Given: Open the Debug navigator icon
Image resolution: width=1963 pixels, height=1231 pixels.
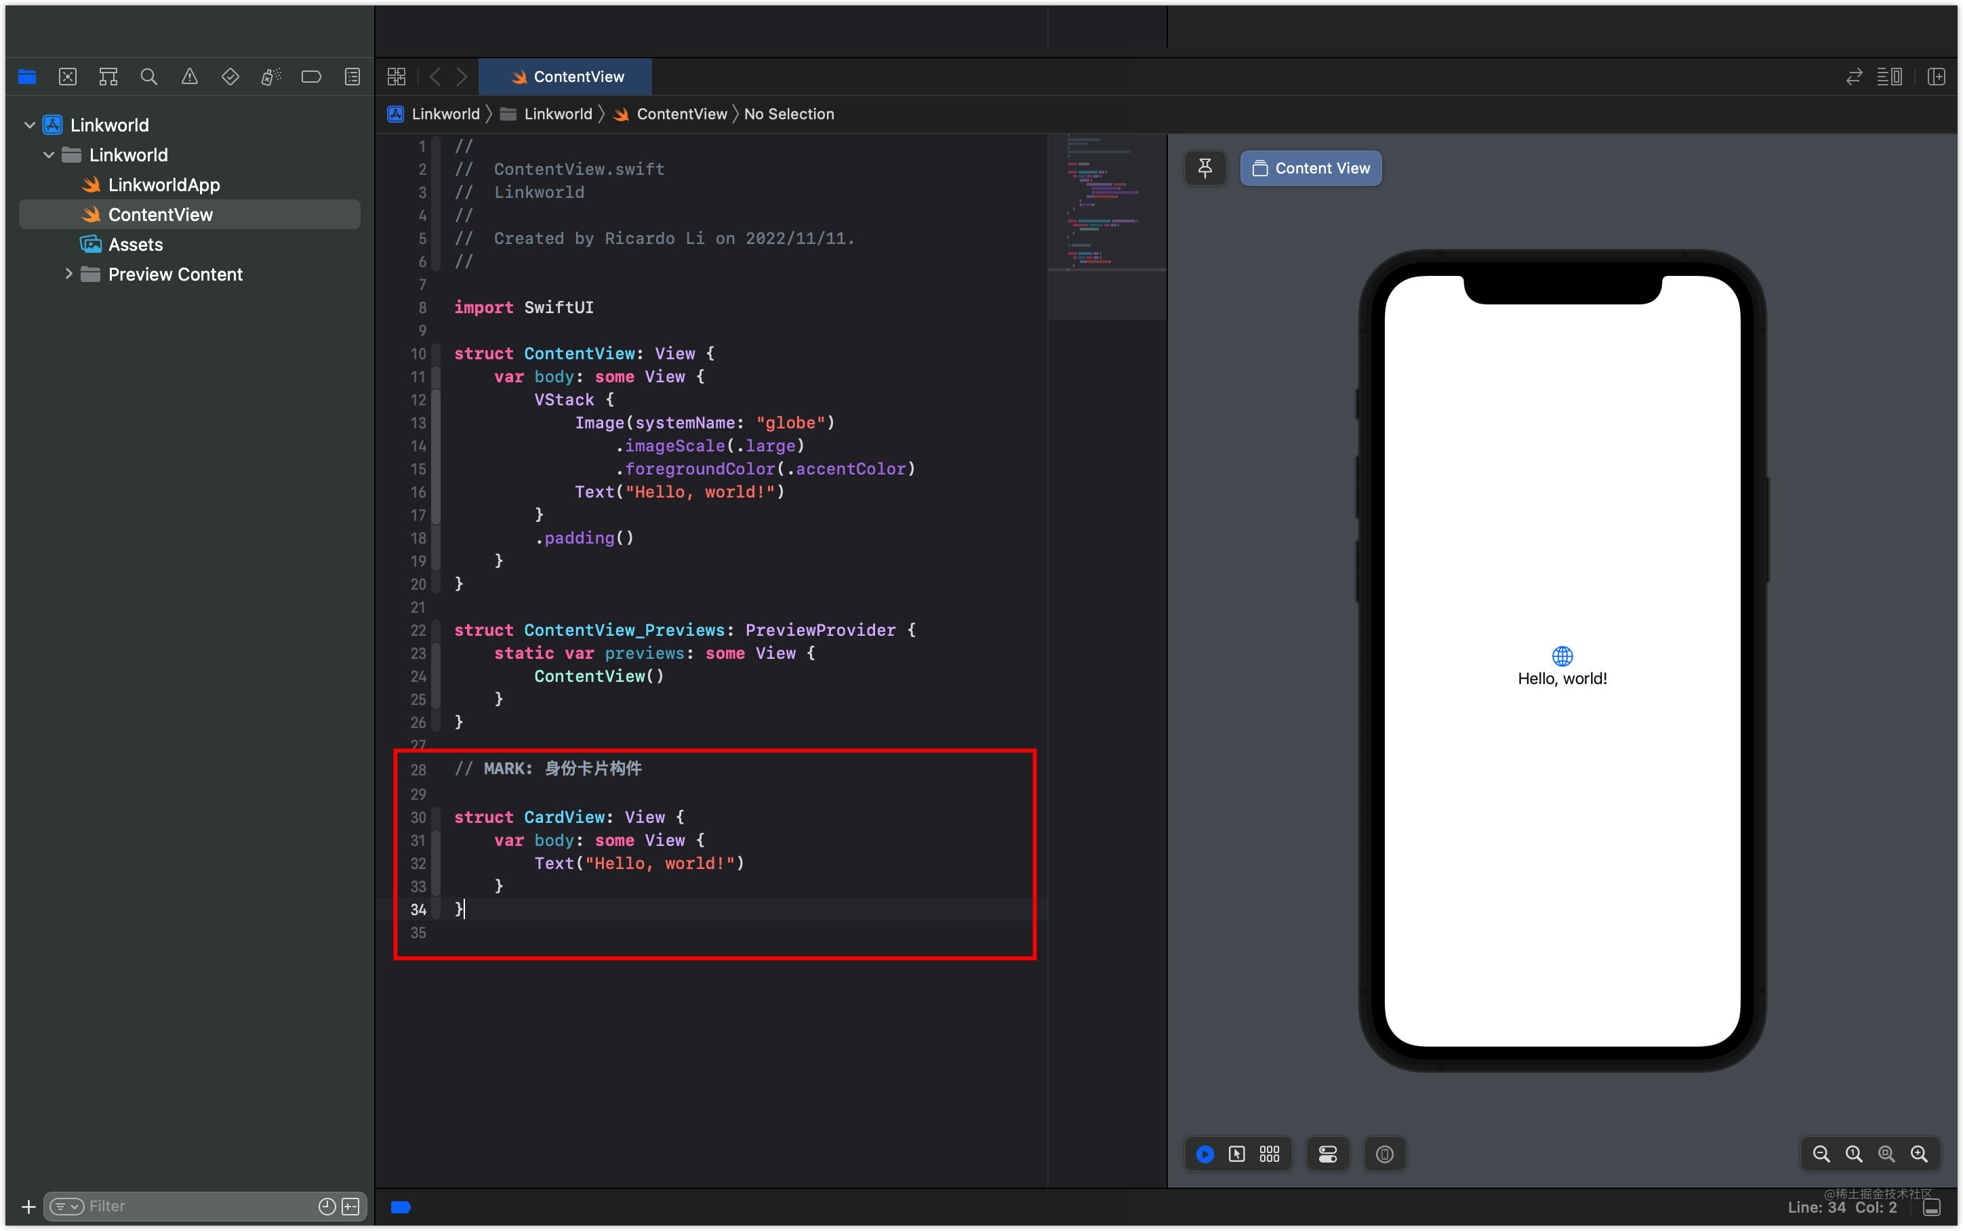Looking at the screenshot, I should [x=271, y=77].
